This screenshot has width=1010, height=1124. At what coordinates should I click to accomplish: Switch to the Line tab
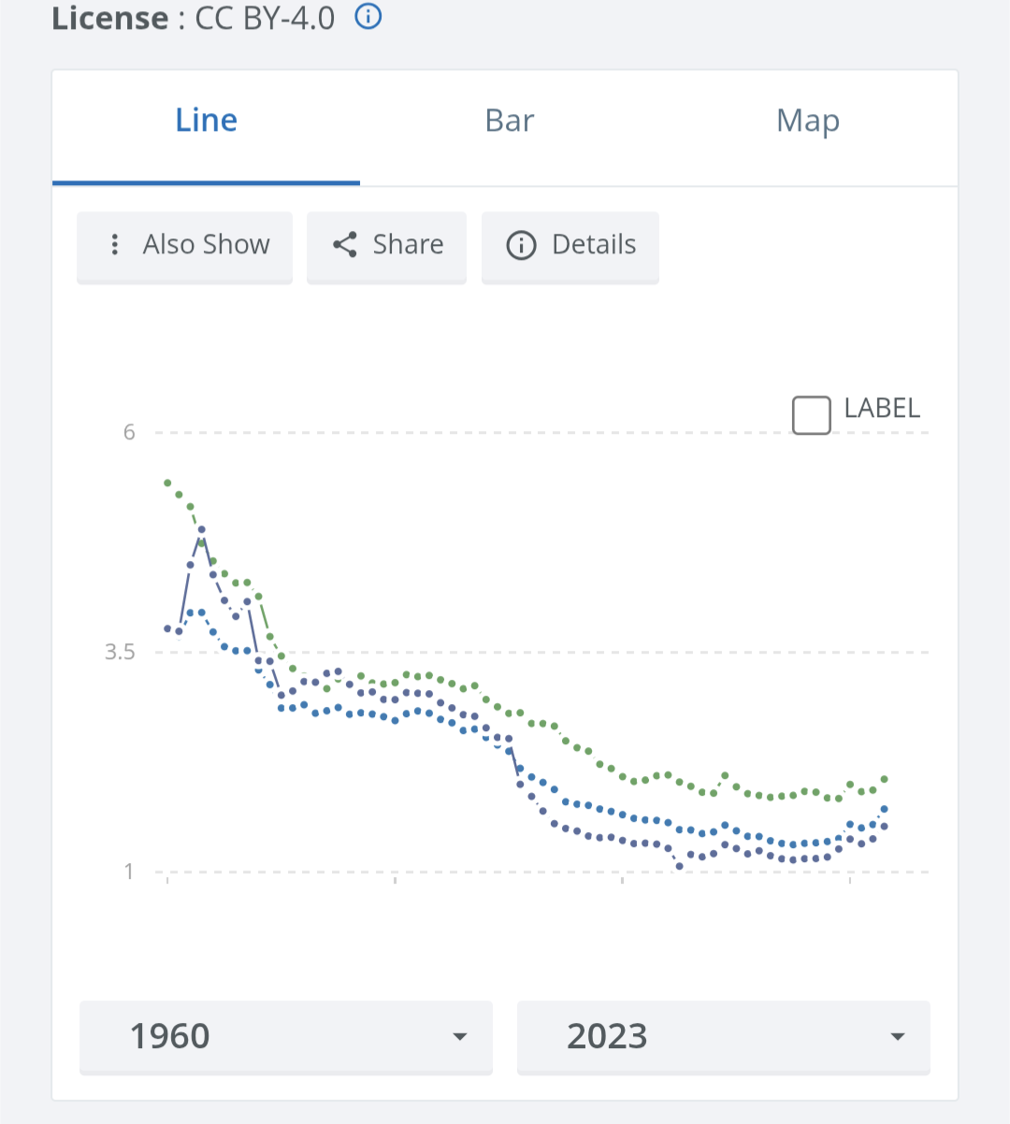point(207,122)
